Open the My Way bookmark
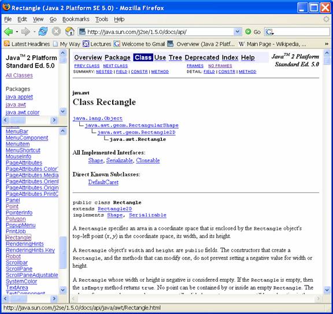 pos(66,44)
